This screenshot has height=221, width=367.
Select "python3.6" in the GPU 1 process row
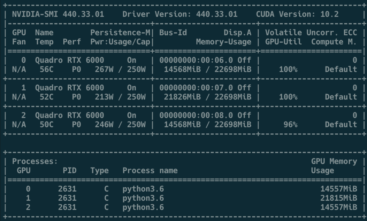143,198
